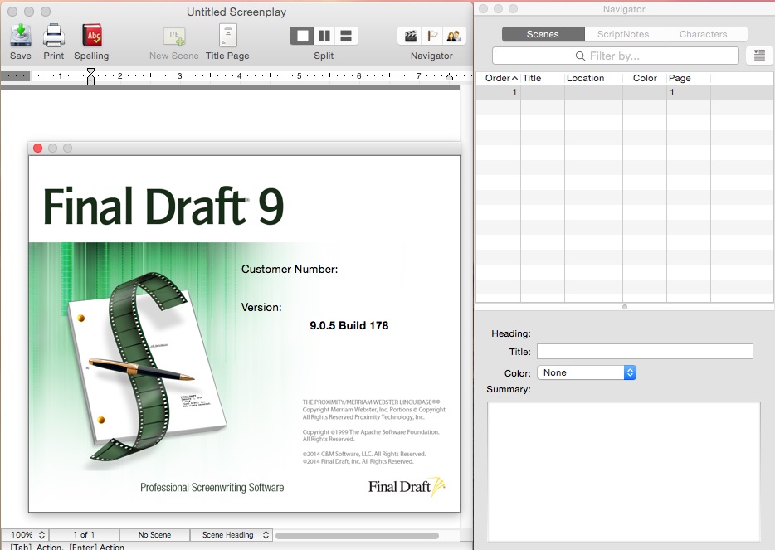The width and height of the screenshot is (775, 550).
Task: Open the Scene Heading element dropdown
Action: click(x=231, y=535)
